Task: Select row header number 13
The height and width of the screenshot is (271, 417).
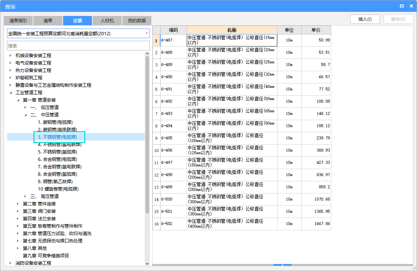Action: 157,187
